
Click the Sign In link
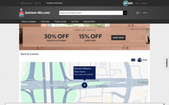coord(137,3)
